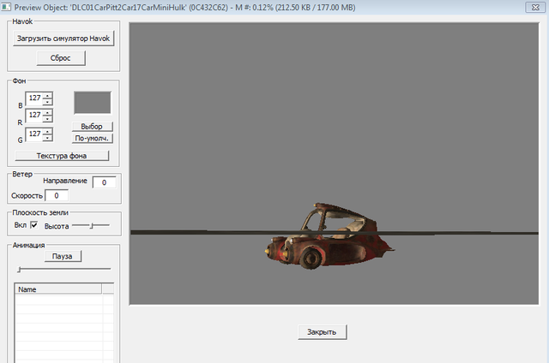The image size is (549, 363).
Task: Click the window title bar icon
Action: coord(6,7)
